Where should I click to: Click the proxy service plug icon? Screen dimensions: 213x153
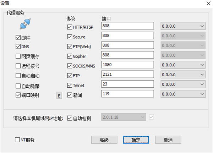25,25
